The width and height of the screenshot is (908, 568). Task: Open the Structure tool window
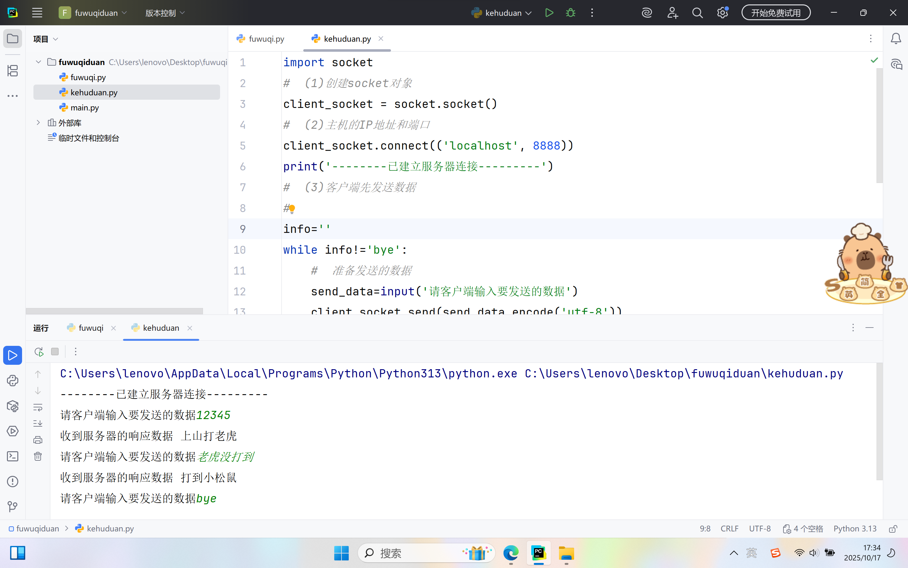coord(12,71)
